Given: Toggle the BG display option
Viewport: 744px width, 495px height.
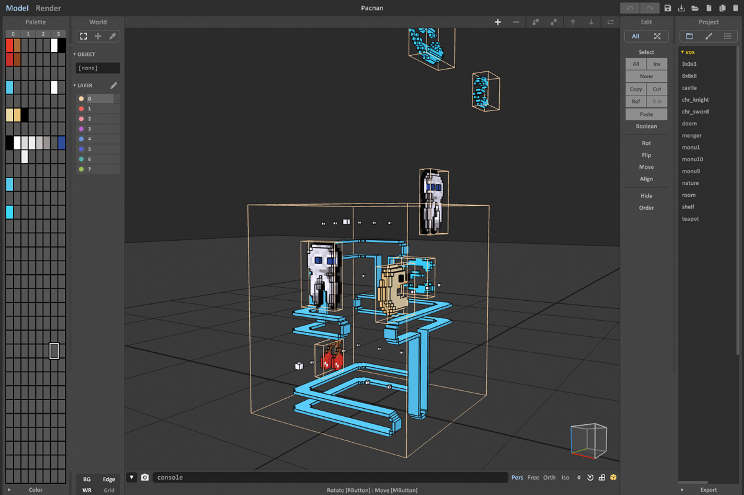Looking at the screenshot, I should pos(87,479).
